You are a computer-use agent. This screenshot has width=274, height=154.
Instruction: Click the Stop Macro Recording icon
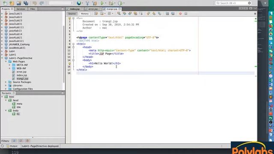click(186, 13)
